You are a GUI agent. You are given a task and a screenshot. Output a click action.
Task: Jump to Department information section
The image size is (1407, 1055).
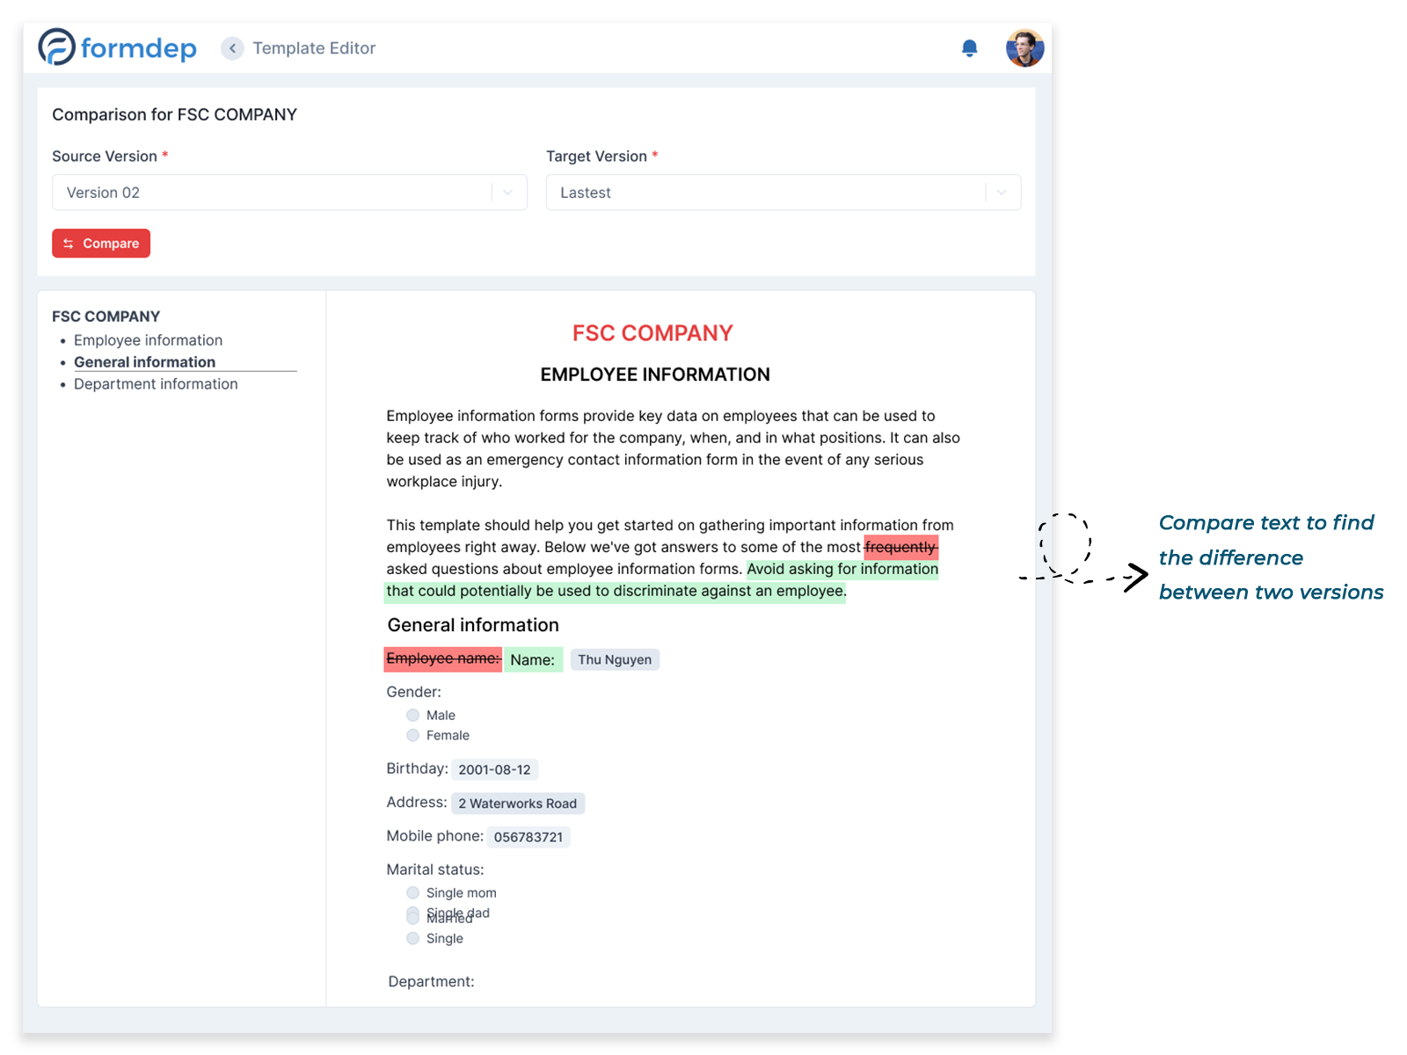tap(156, 384)
